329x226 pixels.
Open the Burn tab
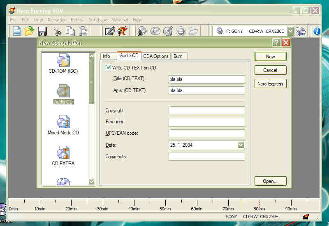(x=178, y=56)
